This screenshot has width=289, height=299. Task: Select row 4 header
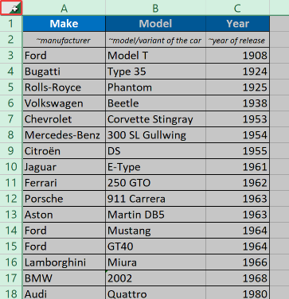point(11,72)
